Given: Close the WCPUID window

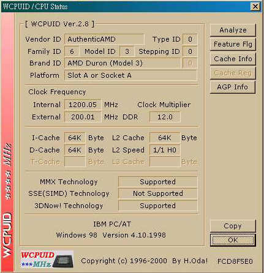Looking at the screenshot, I should (x=255, y=7).
